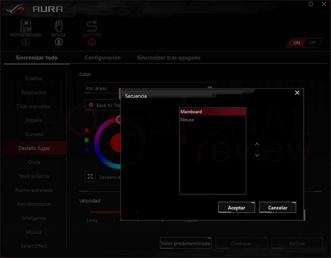The width and height of the screenshot is (331, 258).
Task: Click Cancelar in the Secuencia dialog
Action: [x=278, y=207]
